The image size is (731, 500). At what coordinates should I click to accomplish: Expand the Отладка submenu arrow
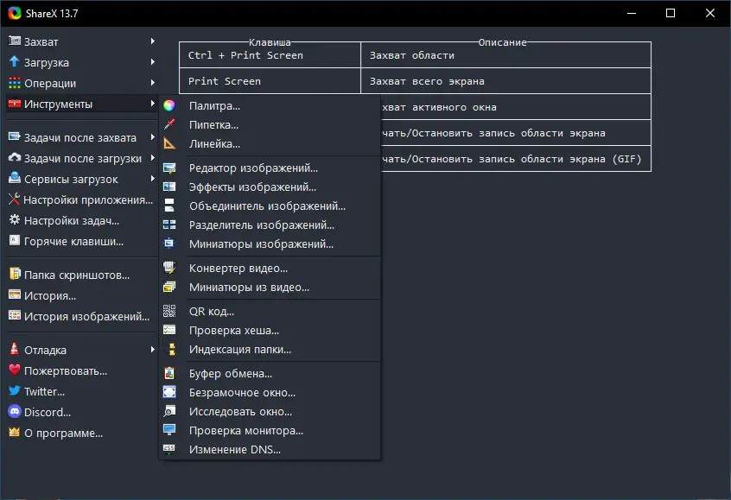point(152,351)
